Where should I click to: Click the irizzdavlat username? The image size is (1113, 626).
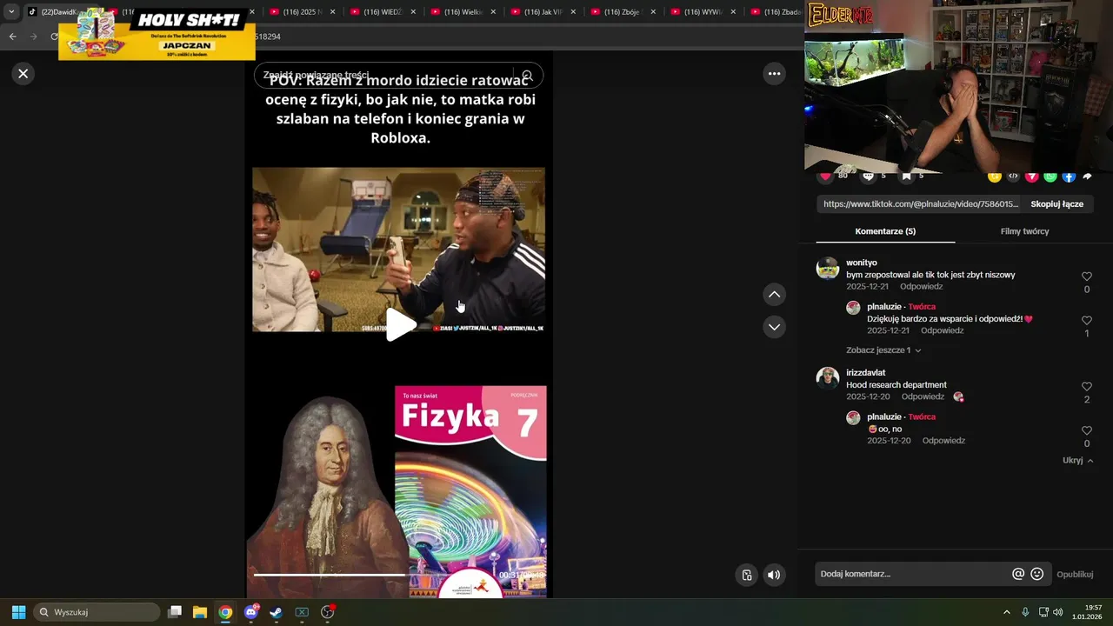(x=866, y=373)
